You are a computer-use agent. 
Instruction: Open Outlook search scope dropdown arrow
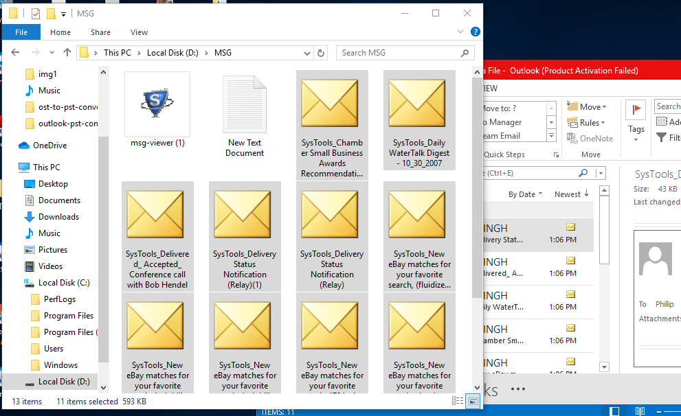click(601, 173)
